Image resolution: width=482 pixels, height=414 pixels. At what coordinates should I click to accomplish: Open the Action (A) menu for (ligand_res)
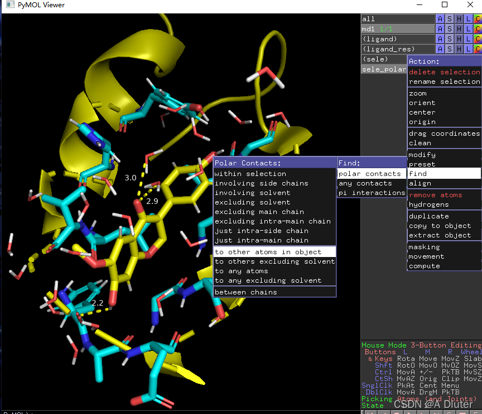click(440, 49)
